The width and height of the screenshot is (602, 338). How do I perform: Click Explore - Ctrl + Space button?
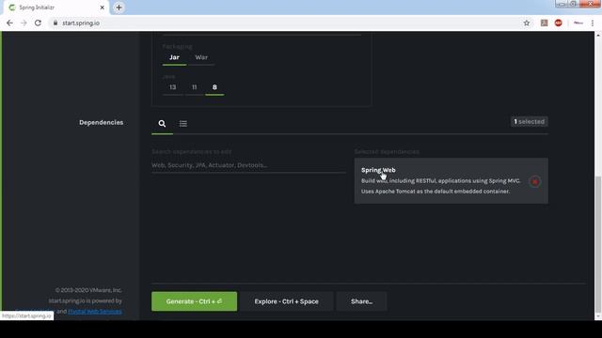point(286,301)
